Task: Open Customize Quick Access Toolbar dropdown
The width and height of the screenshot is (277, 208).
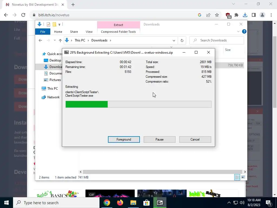Action: pos(59,25)
